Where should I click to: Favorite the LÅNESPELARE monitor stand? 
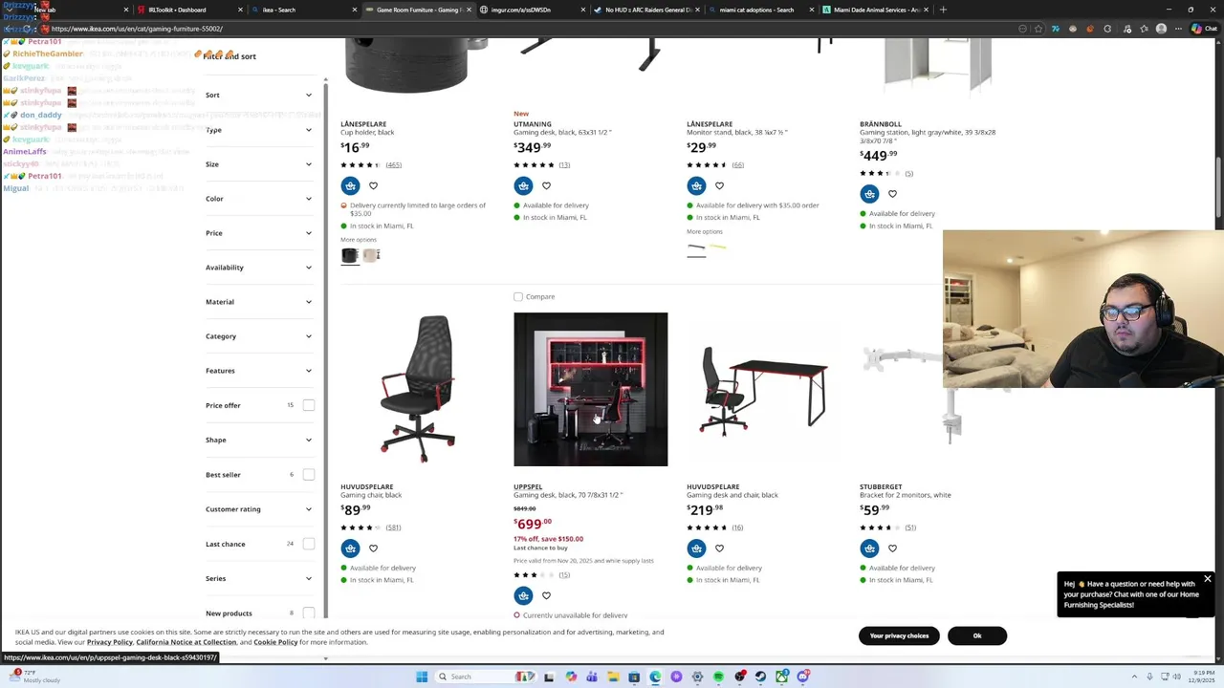click(x=719, y=185)
